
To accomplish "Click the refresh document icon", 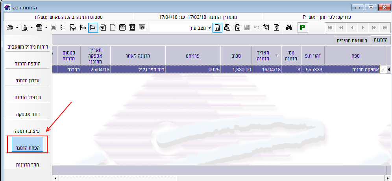I will pyautogui.click(x=277, y=27).
